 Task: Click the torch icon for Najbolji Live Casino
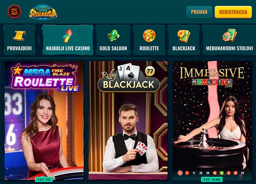[x=68, y=36]
